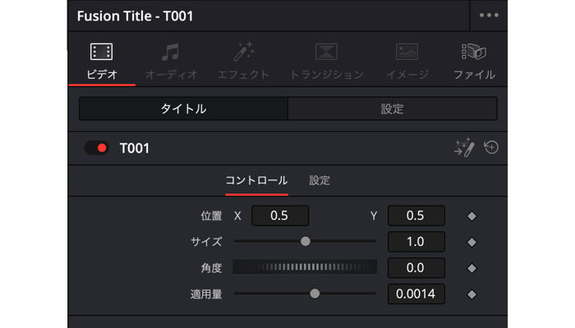Click the 位置 X value field
575x328 pixels.
pos(280,216)
